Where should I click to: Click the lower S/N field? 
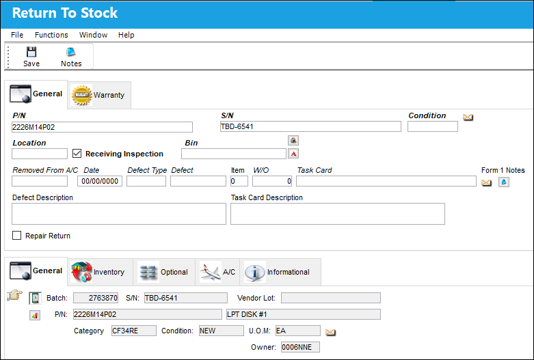coord(186,298)
